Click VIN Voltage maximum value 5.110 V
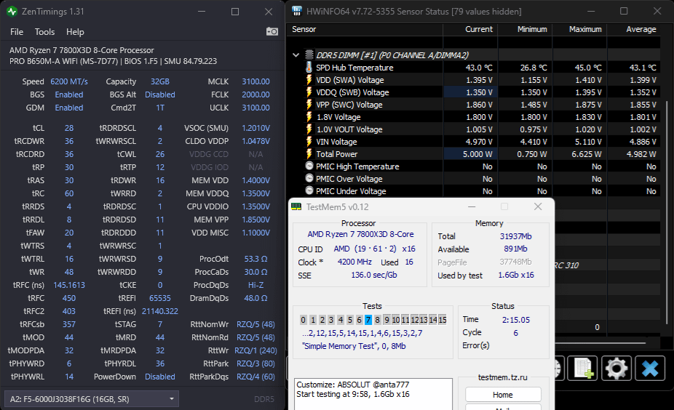This screenshot has height=410, width=674. [588, 142]
